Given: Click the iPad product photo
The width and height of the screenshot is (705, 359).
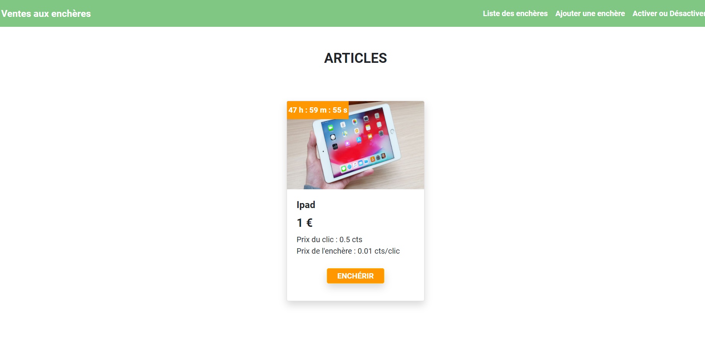Looking at the screenshot, I should 355,145.
